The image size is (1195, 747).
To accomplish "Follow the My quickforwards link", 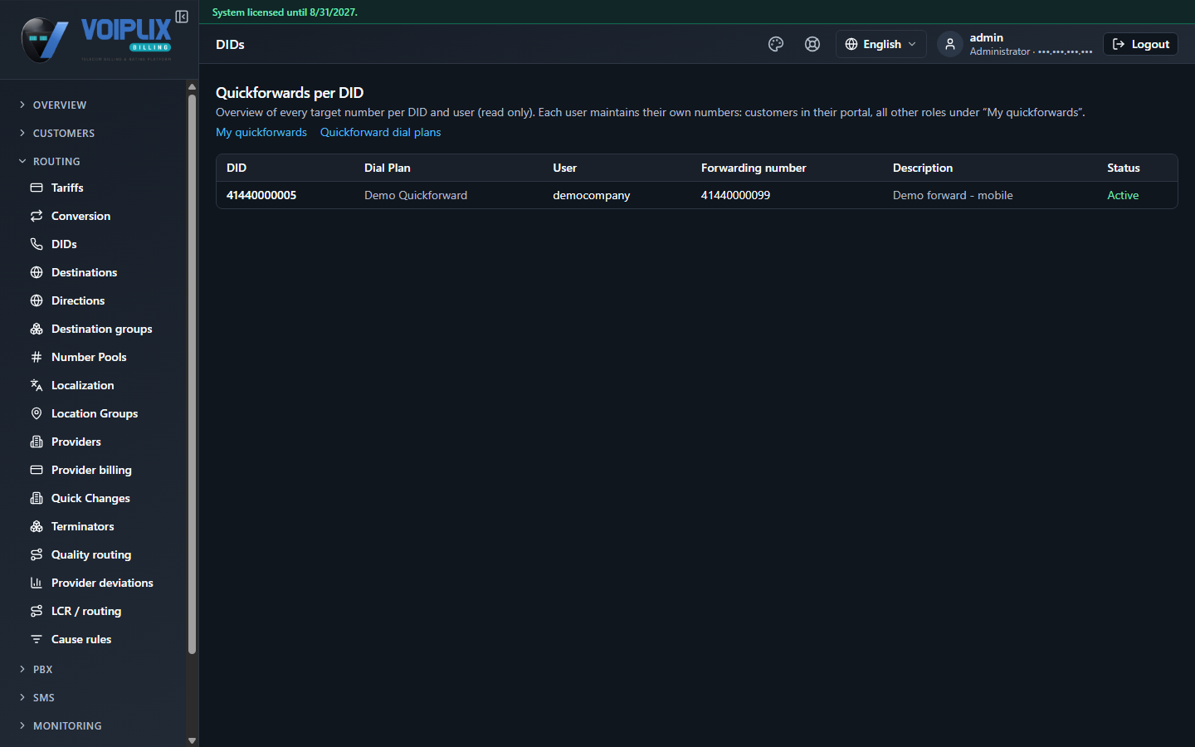I will point(261,132).
